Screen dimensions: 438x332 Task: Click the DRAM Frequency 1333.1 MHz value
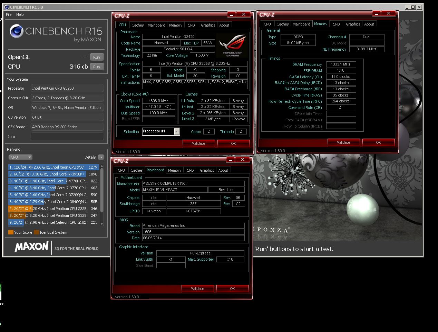(341, 64)
